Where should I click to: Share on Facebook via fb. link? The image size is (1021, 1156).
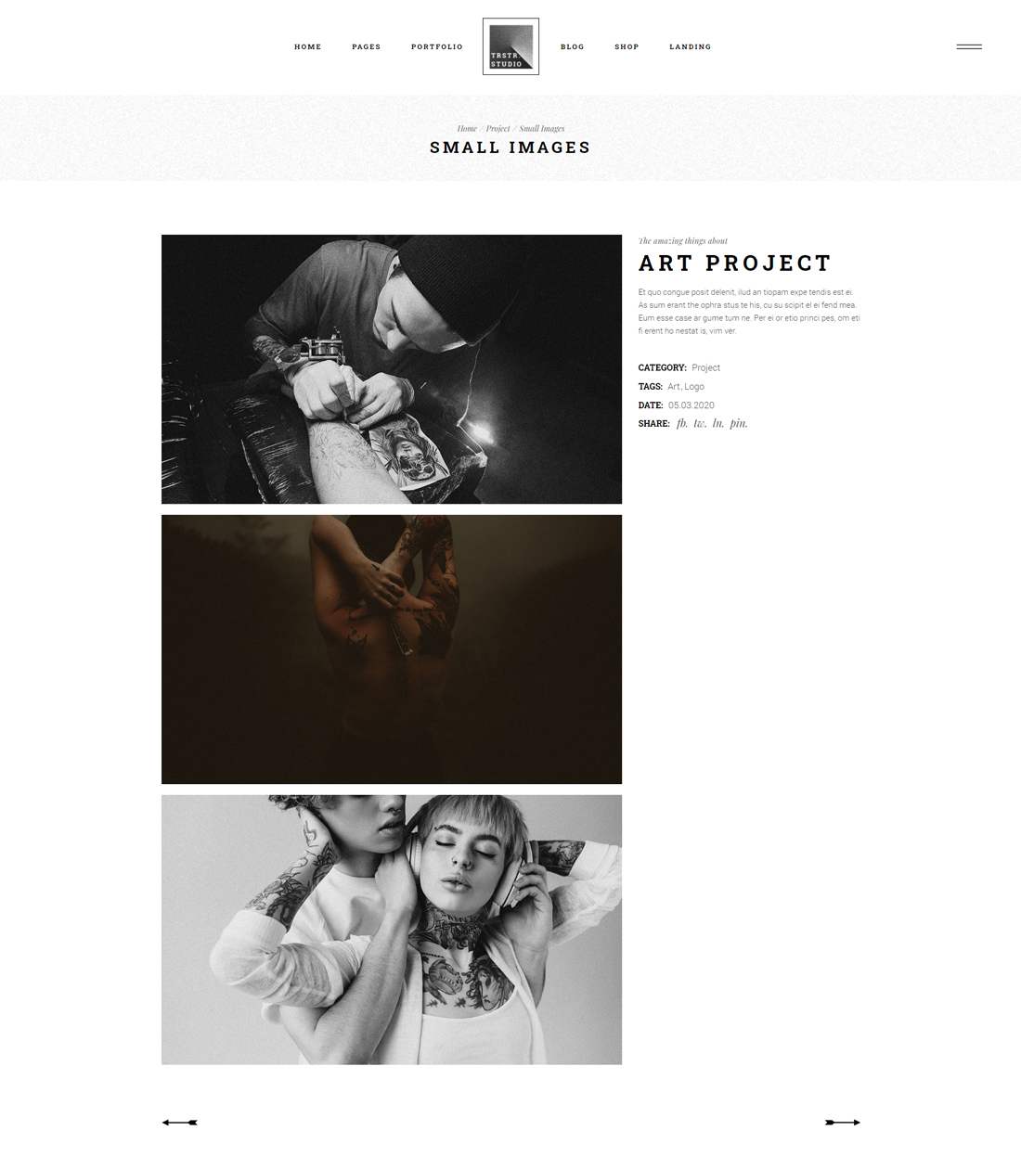[x=682, y=424]
